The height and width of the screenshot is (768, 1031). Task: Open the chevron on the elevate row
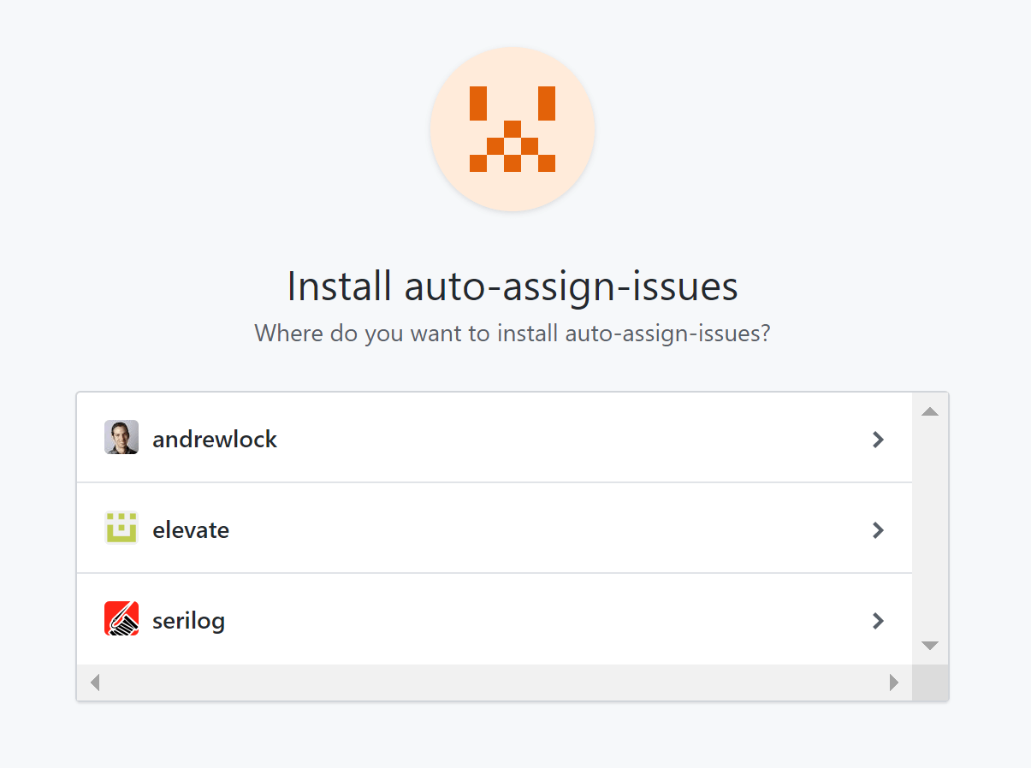coord(878,530)
